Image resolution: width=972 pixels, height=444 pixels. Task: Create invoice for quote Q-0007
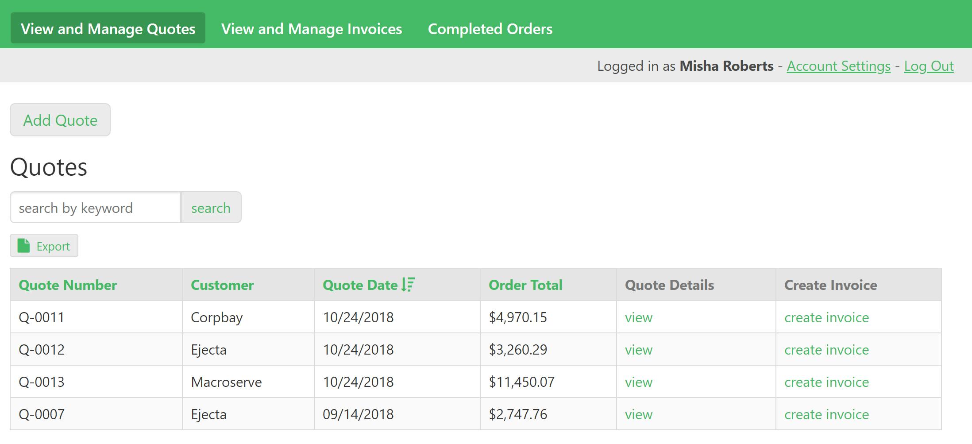826,414
